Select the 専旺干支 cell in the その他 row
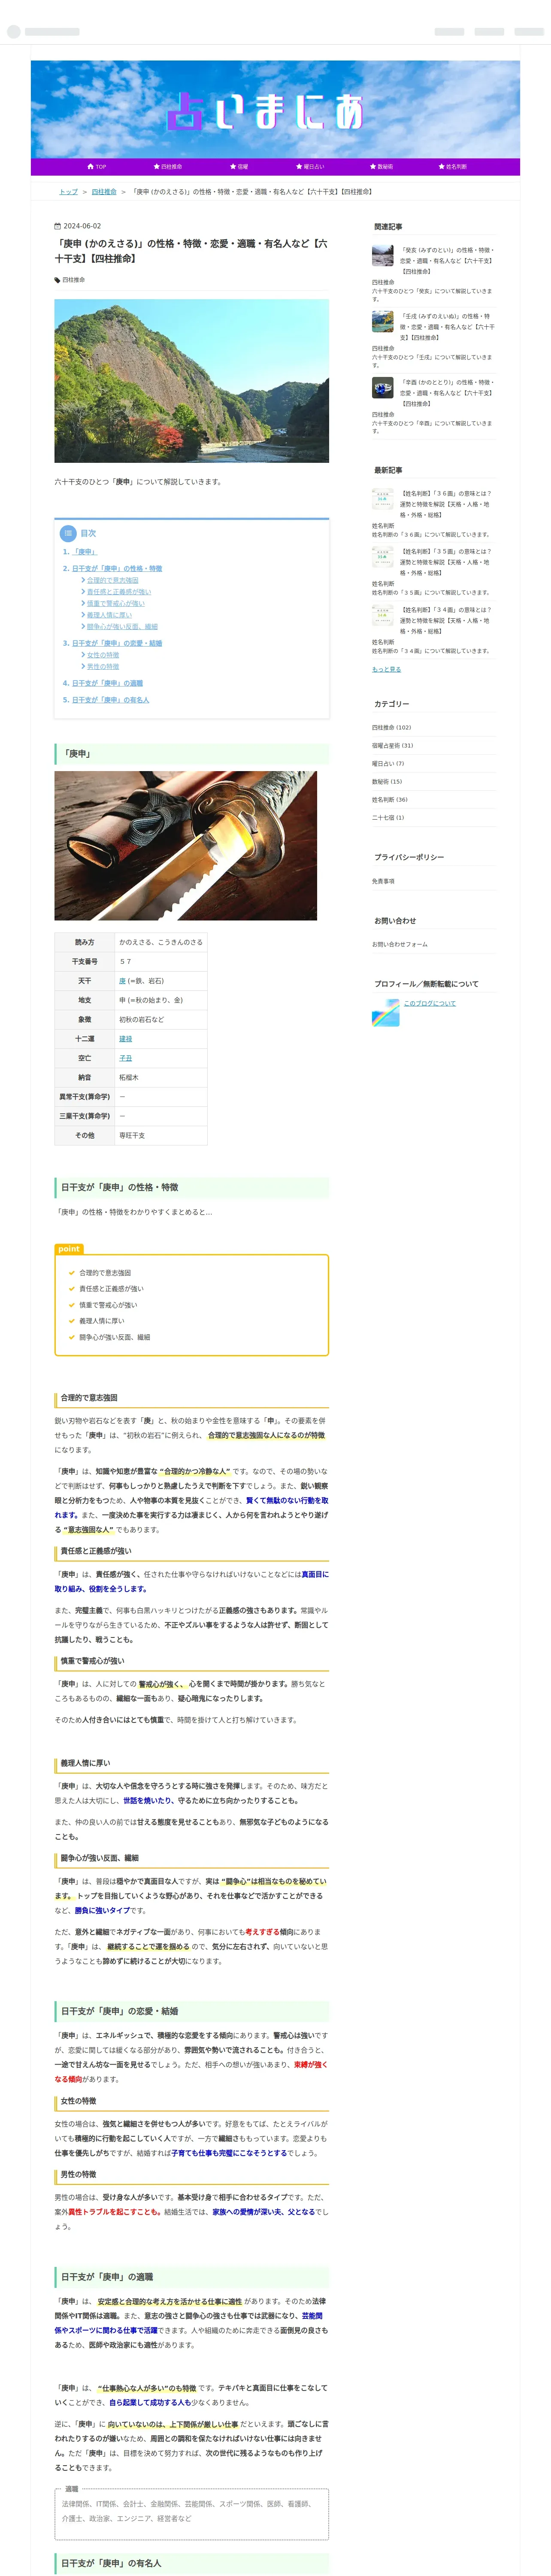Image resolution: width=551 pixels, height=2576 pixels. 161,1136
